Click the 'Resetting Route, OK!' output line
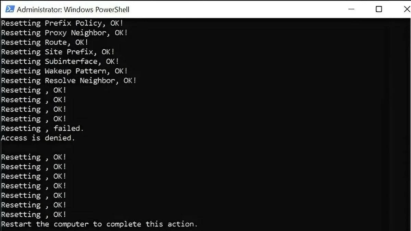Viewport: 411px width, 231px height. click(45, 42)
